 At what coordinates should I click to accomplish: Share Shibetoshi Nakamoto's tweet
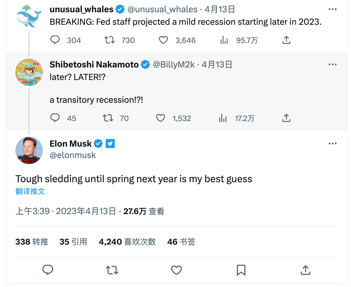click(286, 118)
